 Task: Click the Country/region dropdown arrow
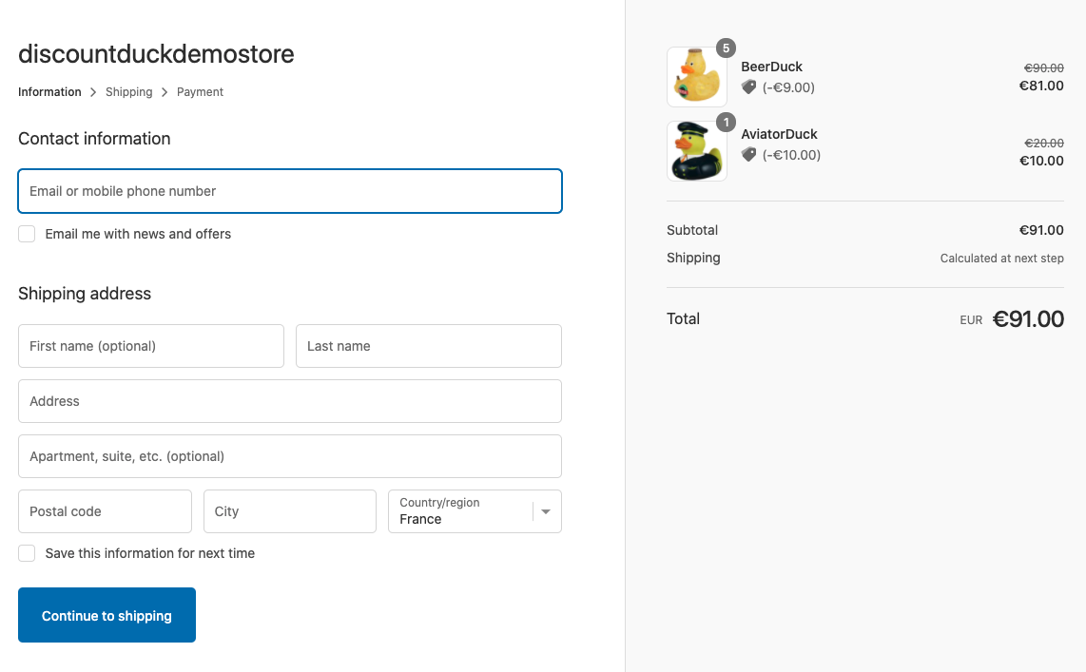pos(546,511)
